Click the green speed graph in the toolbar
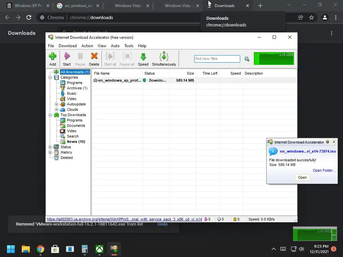The image size is (343, 257). (x=274, y=59)
